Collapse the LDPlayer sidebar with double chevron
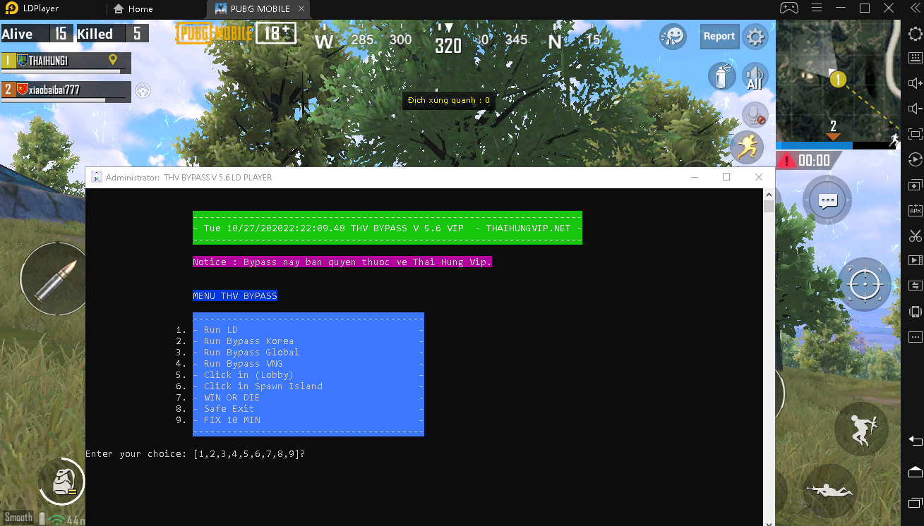Viewport: 924px width, 526px height. [x=915, y=8]
